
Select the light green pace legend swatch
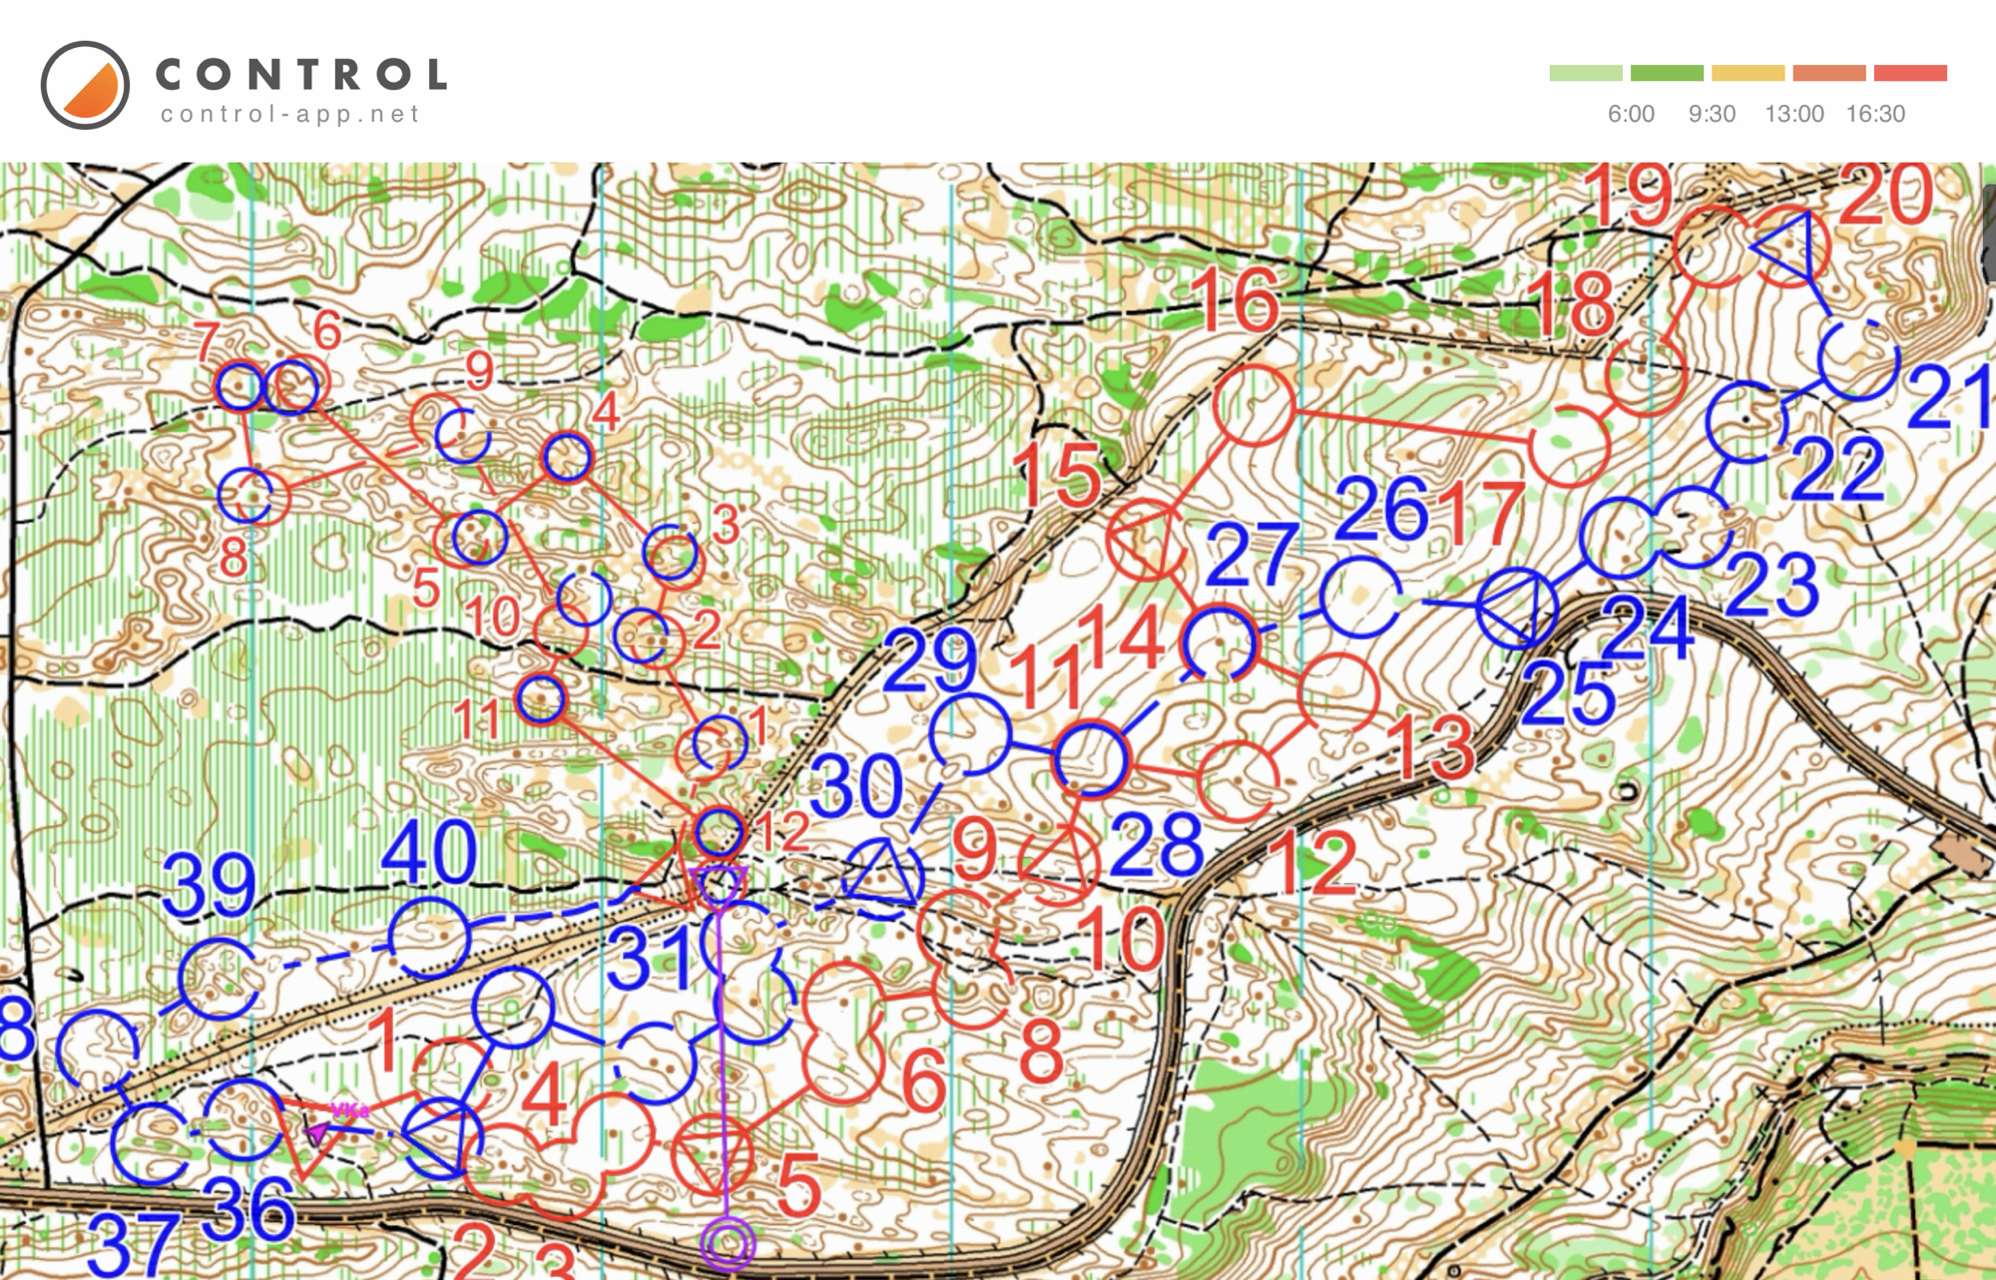point(1586,73)
